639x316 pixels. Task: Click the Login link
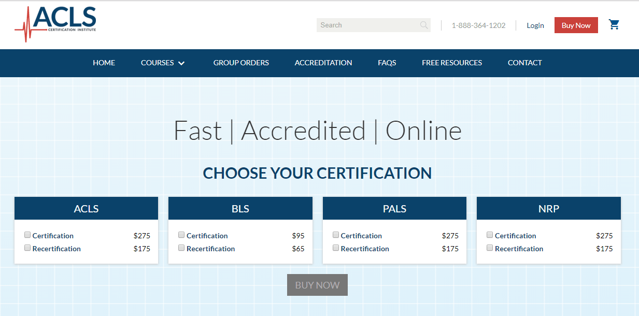coord(535,25)
